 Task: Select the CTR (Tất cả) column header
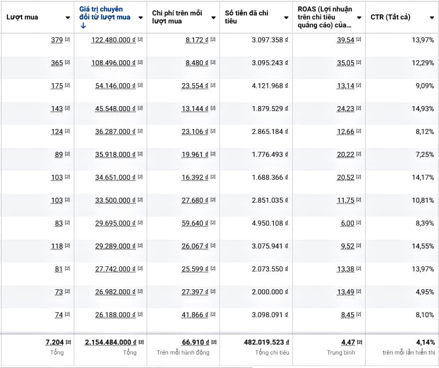click(x=391, y=17)
